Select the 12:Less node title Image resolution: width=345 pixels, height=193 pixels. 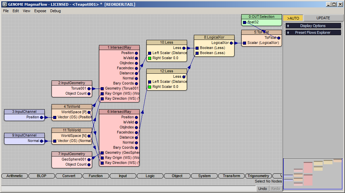pos(166,71)
